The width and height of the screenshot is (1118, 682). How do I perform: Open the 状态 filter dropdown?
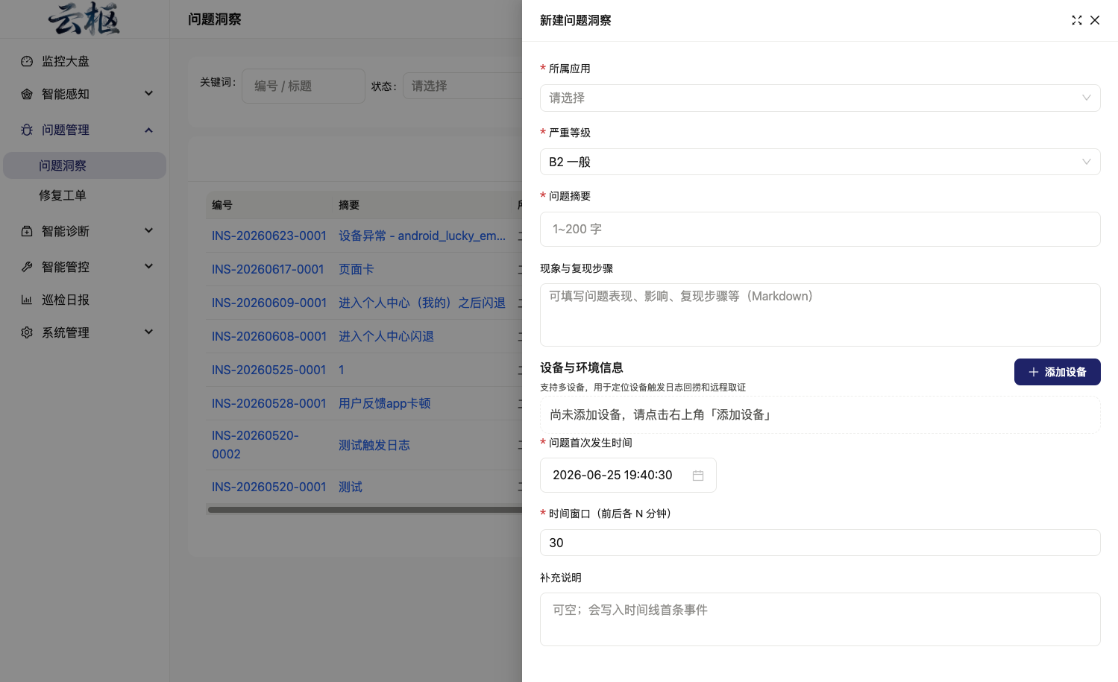point(462,86)
